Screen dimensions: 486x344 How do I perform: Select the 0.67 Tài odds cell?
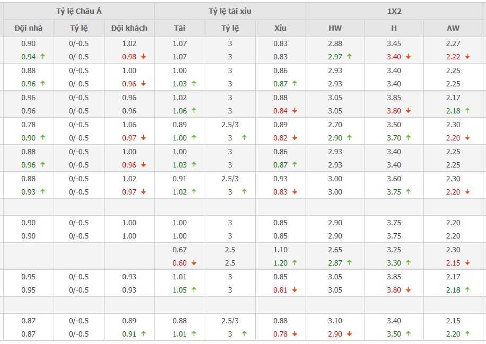(x=180, y=250)
